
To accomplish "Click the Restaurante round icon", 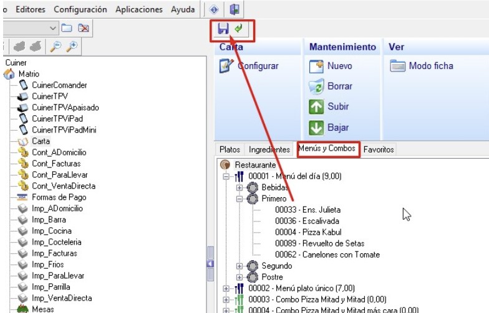I will [225, 164].
